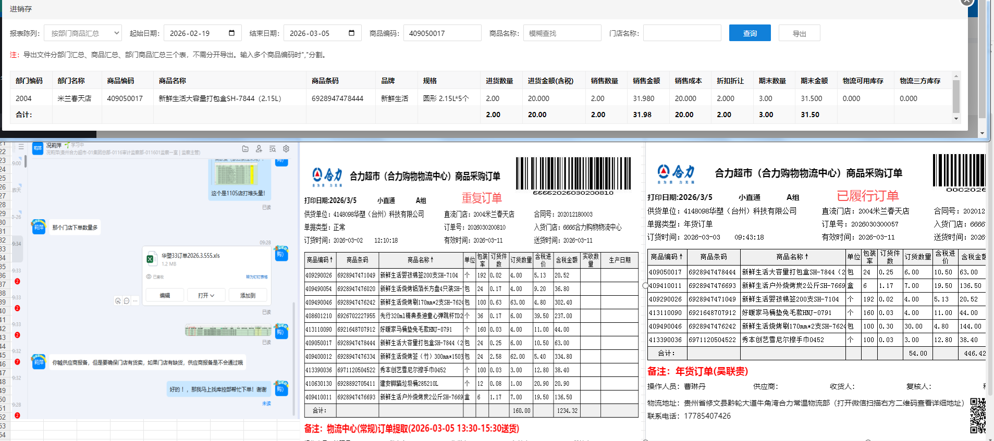Click the folder icon in chat header

coord(245,149)
